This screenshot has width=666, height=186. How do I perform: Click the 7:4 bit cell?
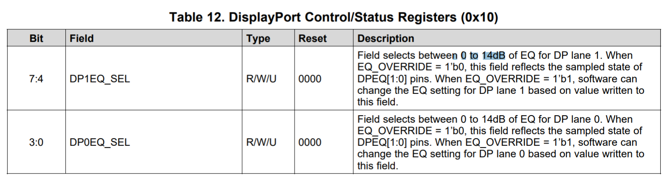[x=36, y=79]
